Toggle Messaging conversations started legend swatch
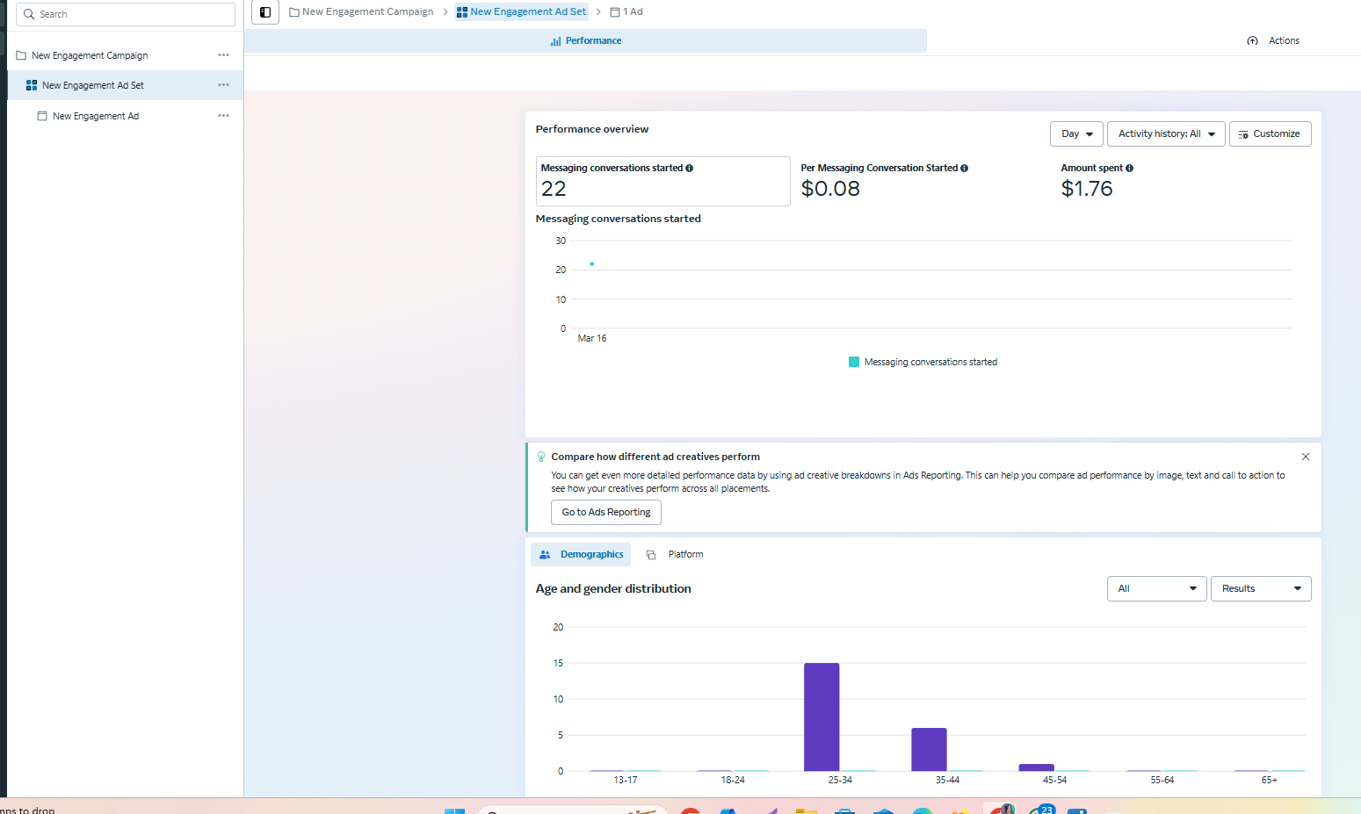The width and height of the screenshot is (1361, 814). [853, 362]
